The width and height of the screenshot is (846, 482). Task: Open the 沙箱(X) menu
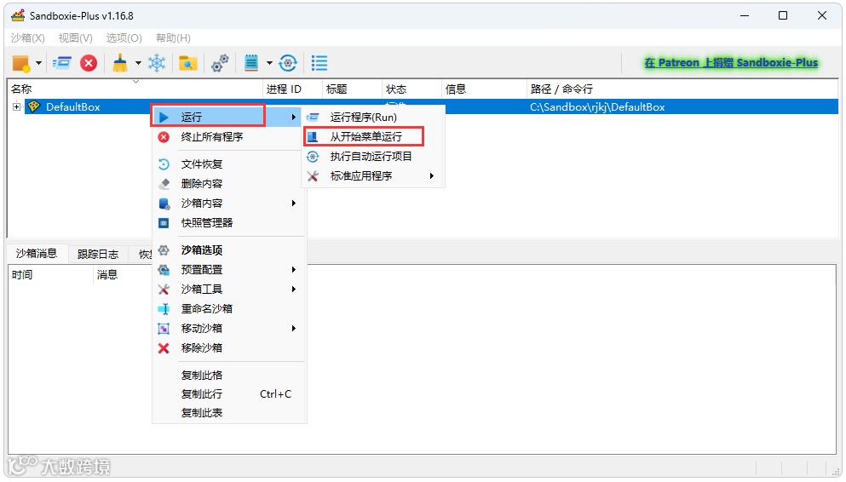(27, 37)
